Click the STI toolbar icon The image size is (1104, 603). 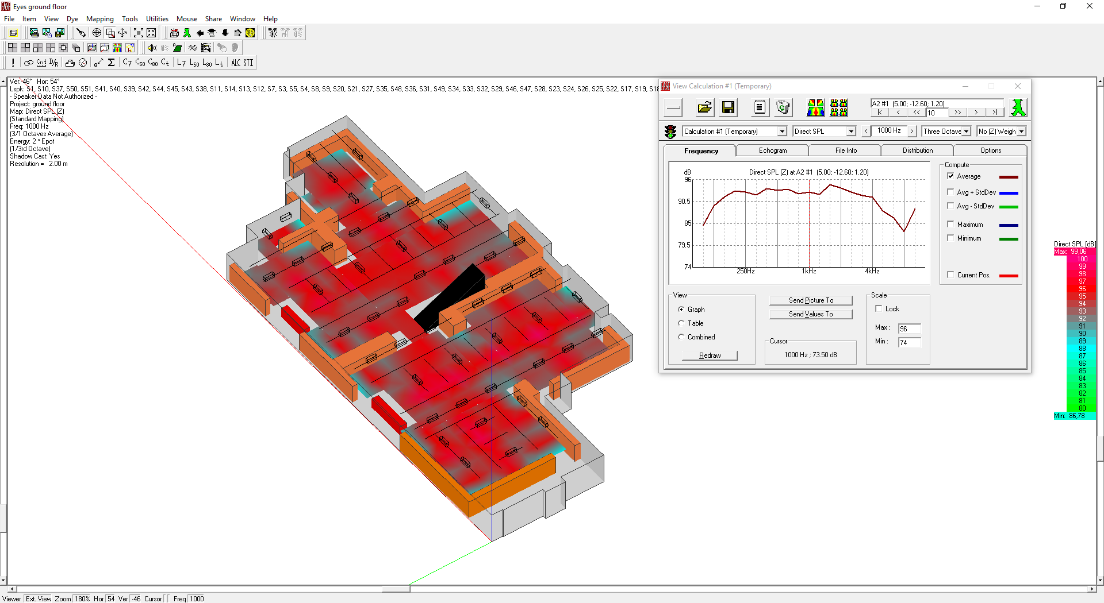[248, 63]
